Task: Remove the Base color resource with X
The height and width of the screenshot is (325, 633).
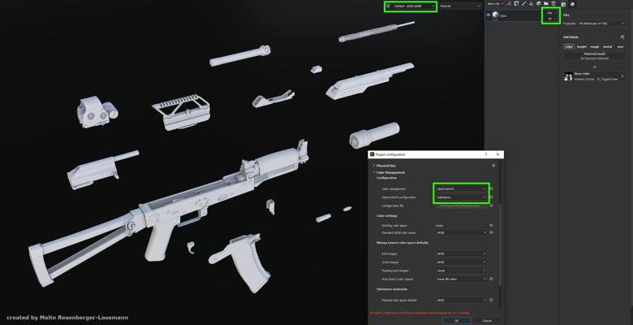Action: [622, 76]
